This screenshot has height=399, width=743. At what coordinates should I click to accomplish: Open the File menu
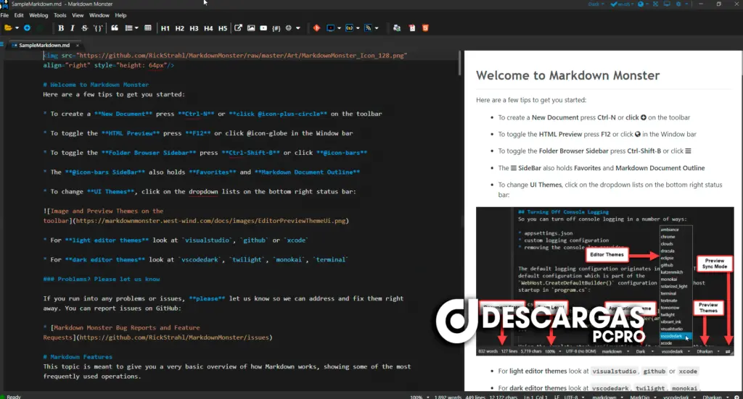(5, 15)
